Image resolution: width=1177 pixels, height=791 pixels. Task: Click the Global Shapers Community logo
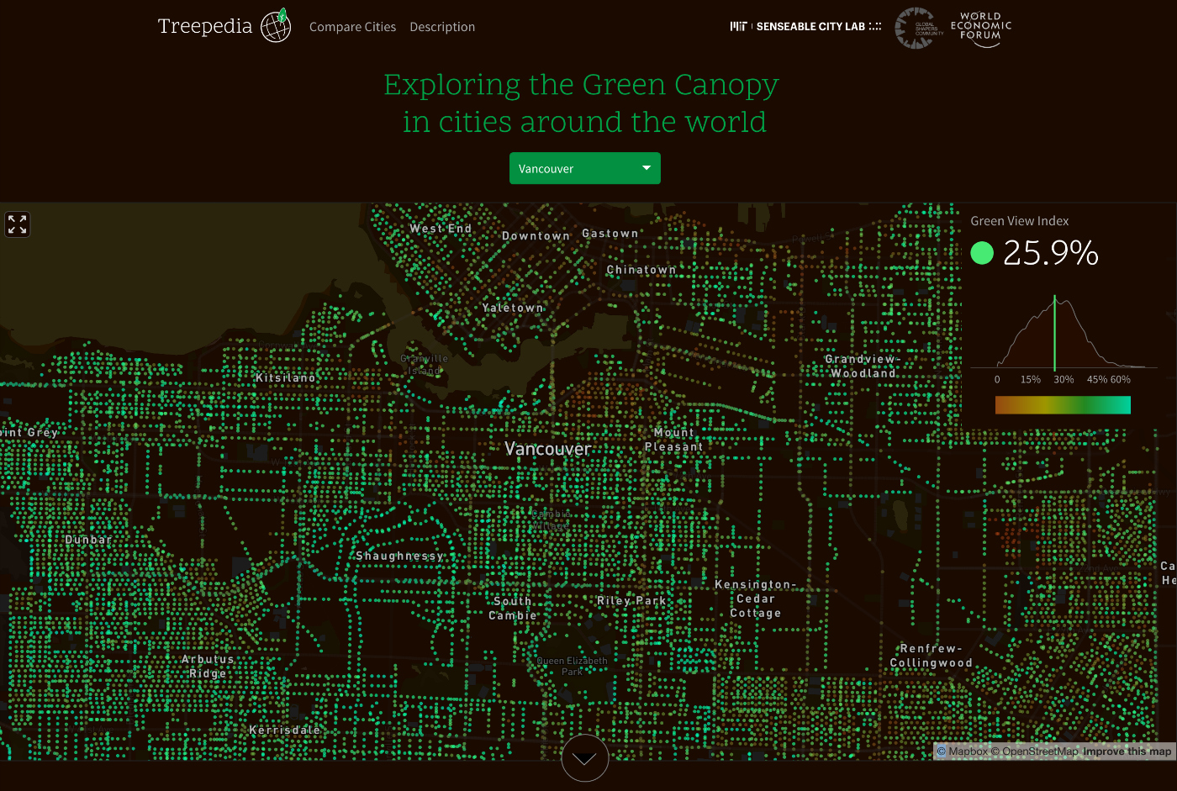click(x=916, y=28)
